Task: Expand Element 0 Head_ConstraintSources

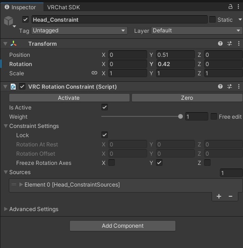Action: (x=21, y=184)
